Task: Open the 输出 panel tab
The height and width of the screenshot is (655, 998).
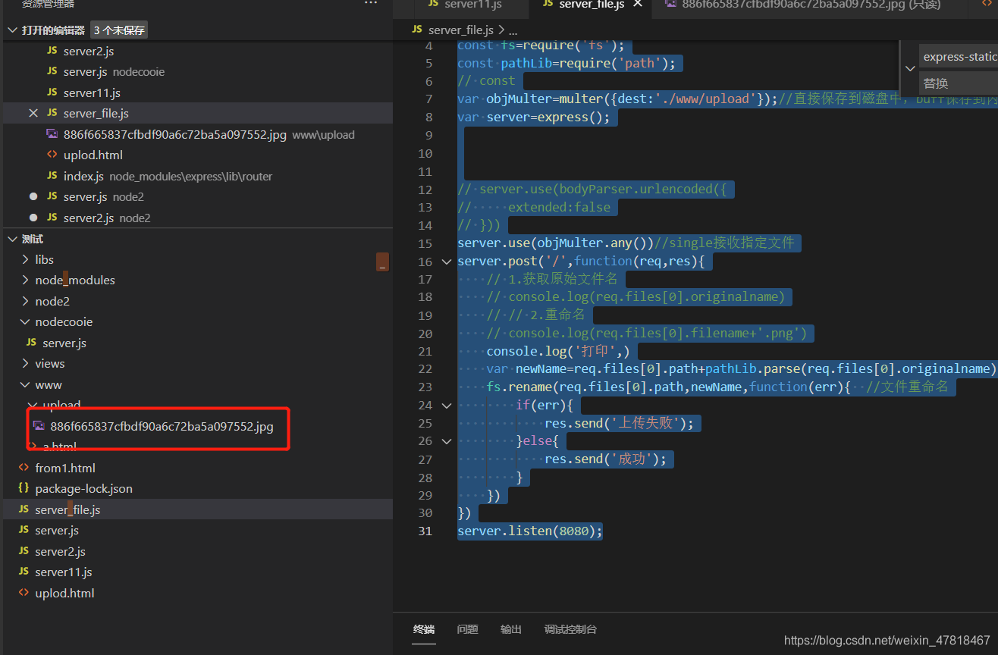Action: [x=511, y=629]
